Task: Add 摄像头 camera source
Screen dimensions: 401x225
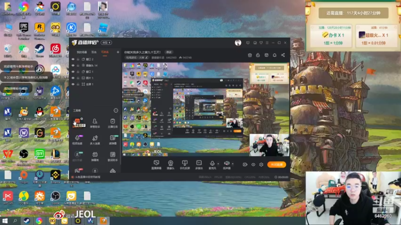Action: coord(170,165)
